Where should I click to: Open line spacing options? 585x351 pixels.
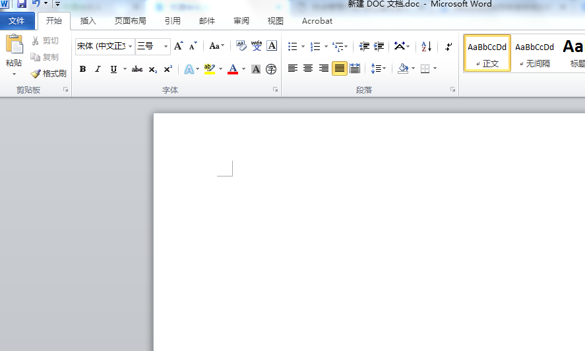pyautogui.click(x=379, y=68)
